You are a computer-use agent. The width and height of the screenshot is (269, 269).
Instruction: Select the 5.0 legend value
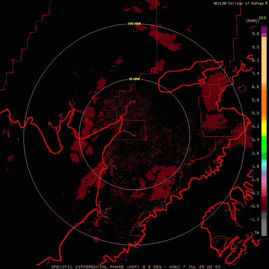pos(256,113)
